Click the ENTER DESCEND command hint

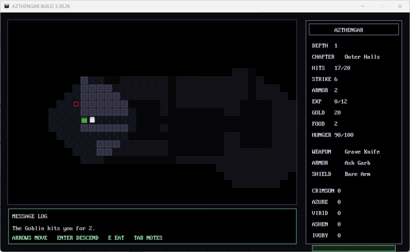pyautogui.click(x=78, y=238)
